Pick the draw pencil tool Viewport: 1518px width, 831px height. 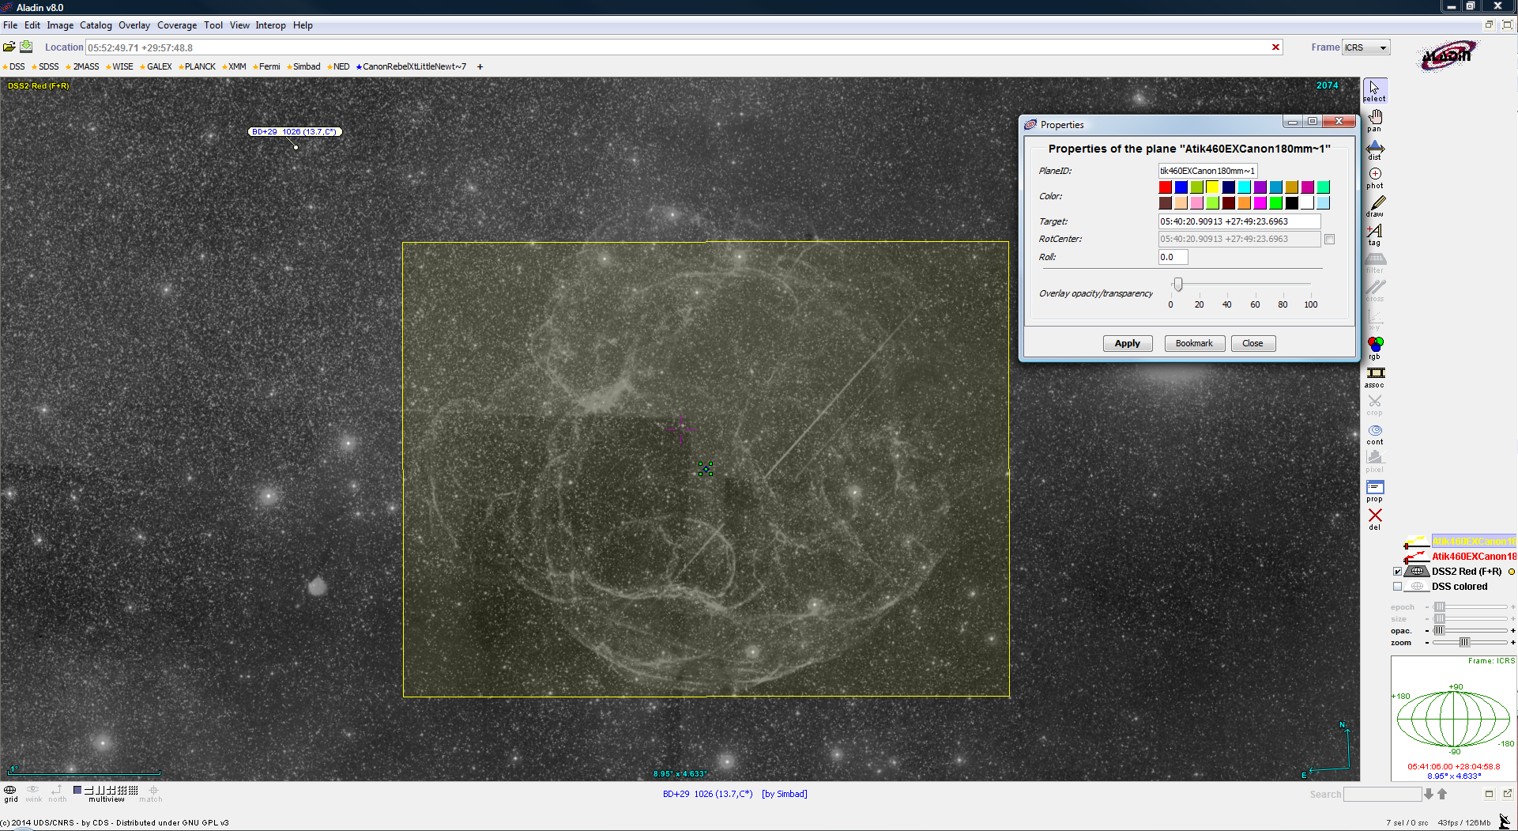(x=1375, y=206)
